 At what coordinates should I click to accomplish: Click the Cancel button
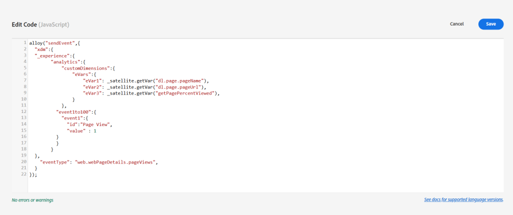click(x=456, y=24)
